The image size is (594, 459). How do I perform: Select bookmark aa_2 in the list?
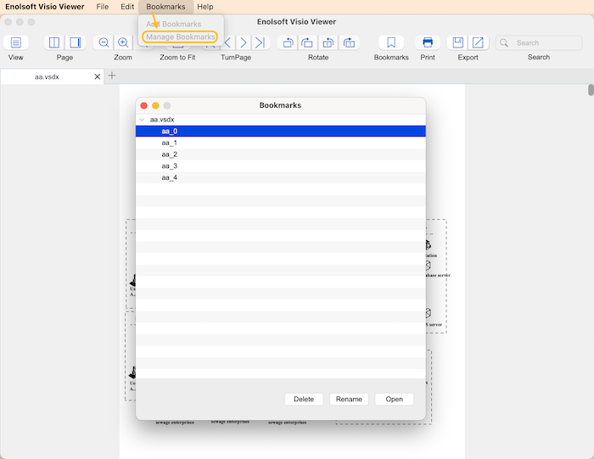click(x=170, y=154)
